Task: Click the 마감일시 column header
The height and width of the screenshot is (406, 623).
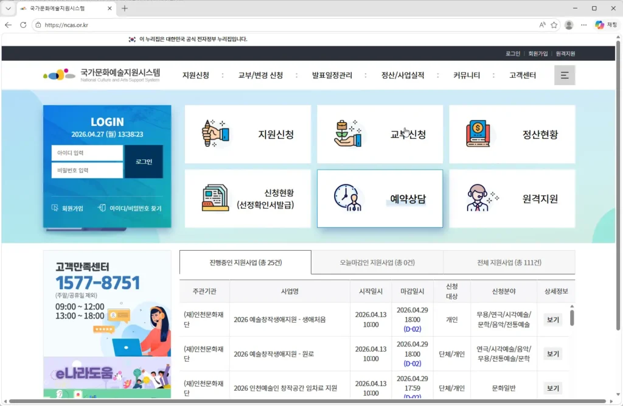Action: (x=412, y=291)
